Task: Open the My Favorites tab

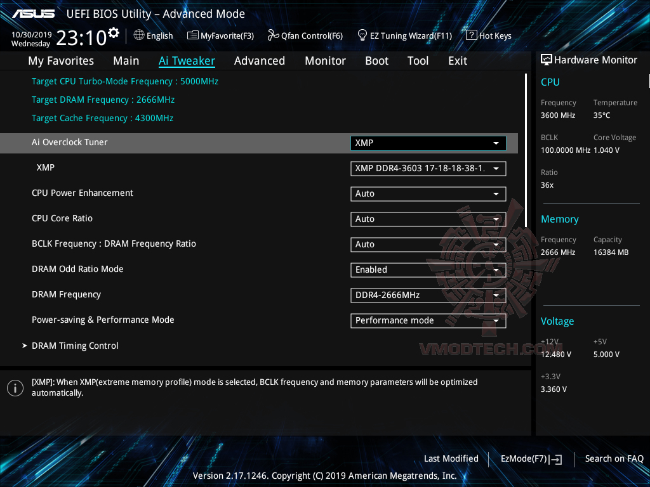Action: tap(61, 61)
